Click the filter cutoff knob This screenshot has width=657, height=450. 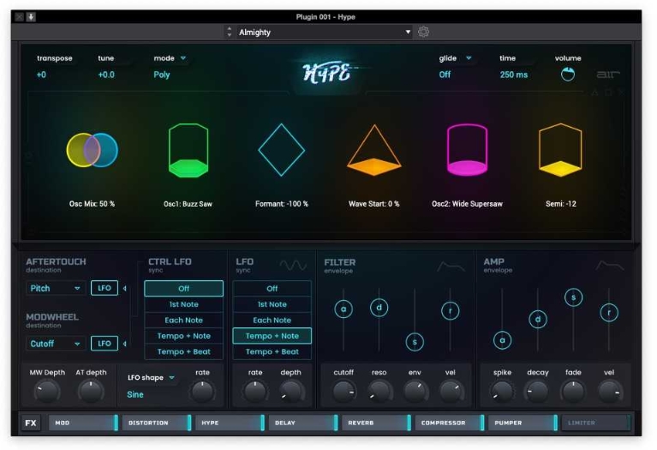[x=343, y=392]
